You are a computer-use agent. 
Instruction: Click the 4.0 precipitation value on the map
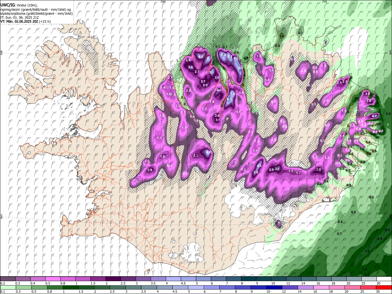click(219, 90)
